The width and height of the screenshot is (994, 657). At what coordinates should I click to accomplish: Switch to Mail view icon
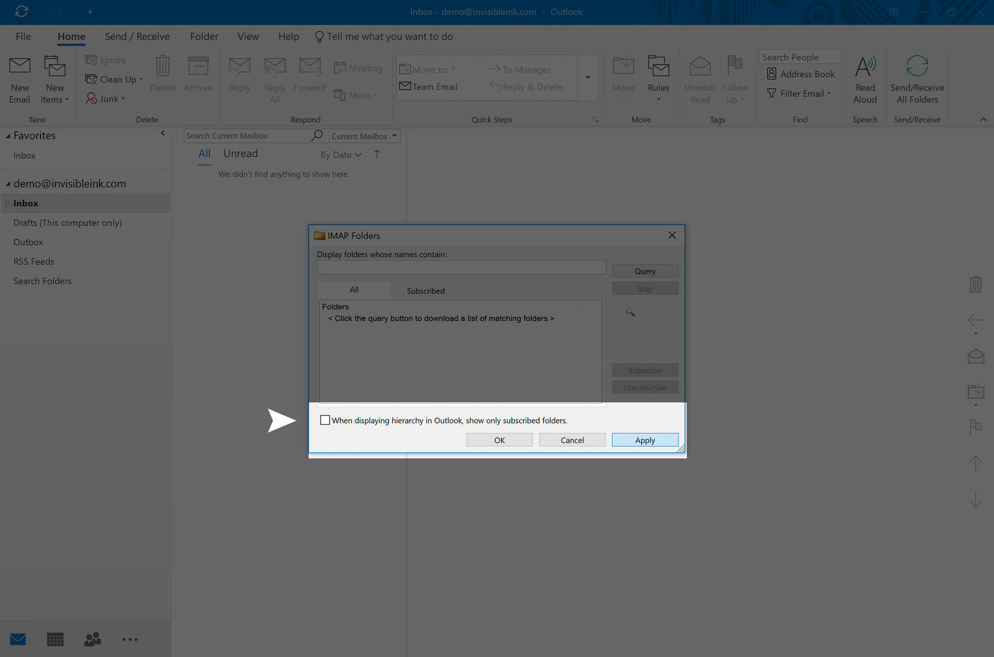coord(18,639)
